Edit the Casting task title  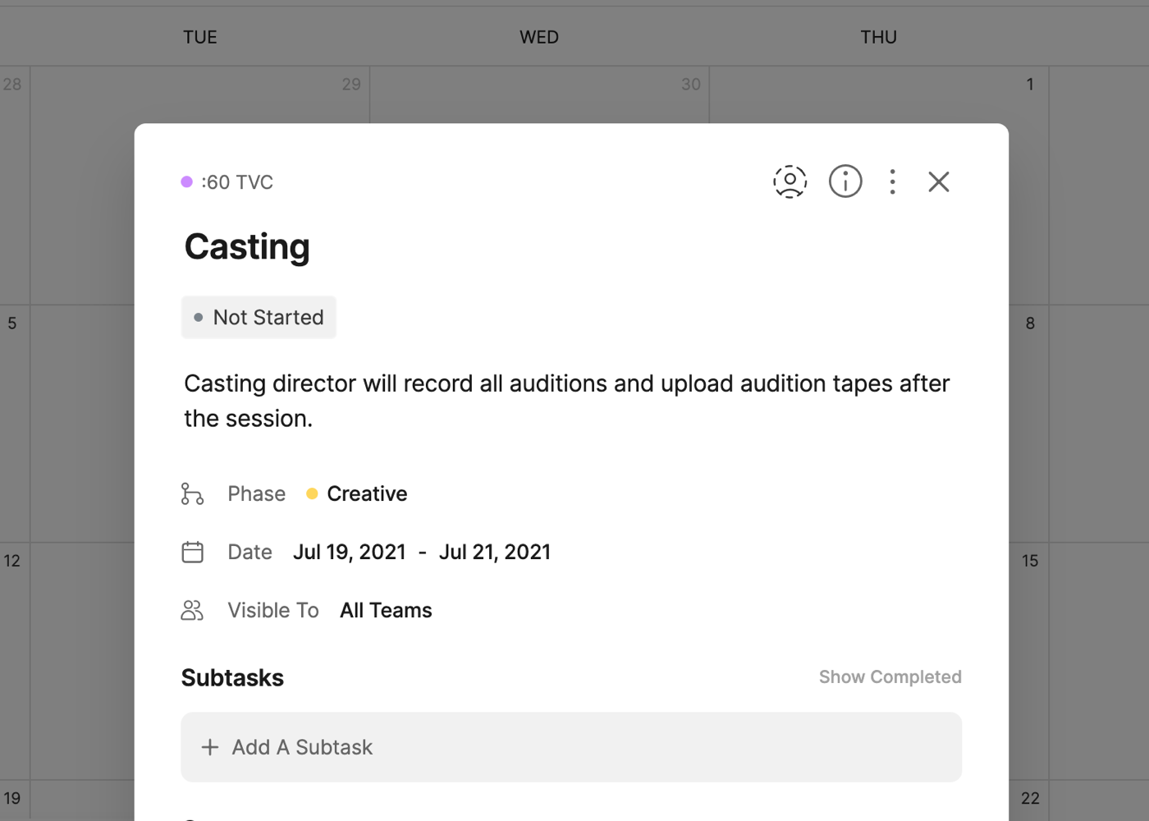click(247, 246)
